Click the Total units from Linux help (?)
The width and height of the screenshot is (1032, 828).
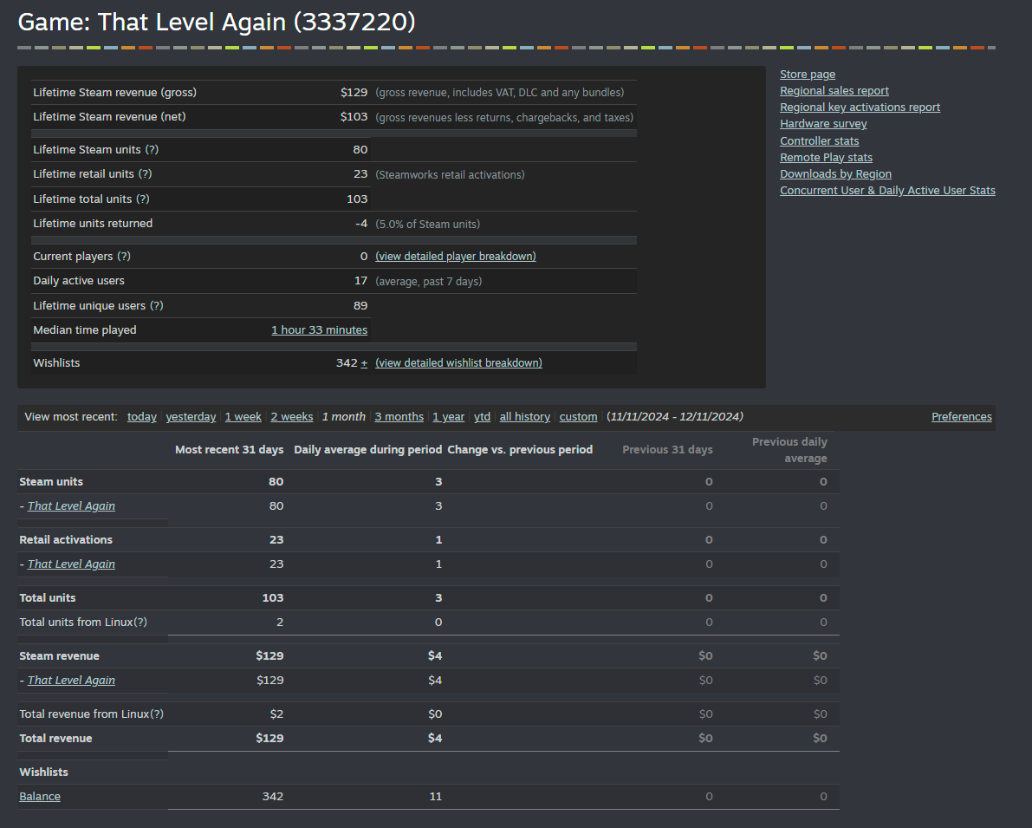tap(140, 622)
